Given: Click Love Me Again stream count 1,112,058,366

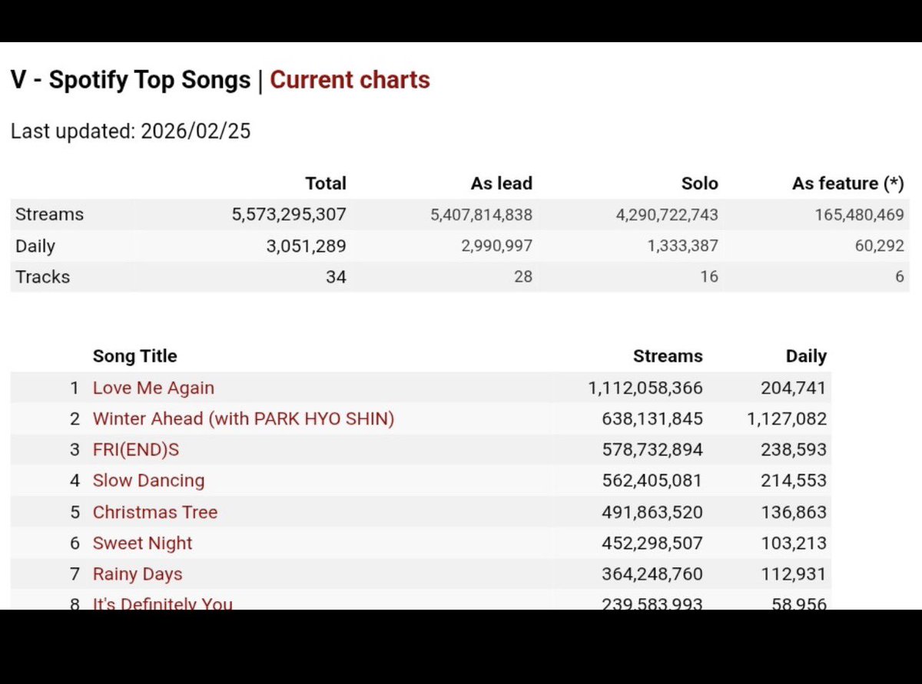Looking at the screenshot, I should [x=645, y=388].
